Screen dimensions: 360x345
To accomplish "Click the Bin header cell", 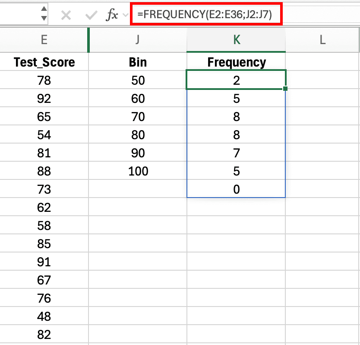I will pyautogui.click(x=137, y=62).
